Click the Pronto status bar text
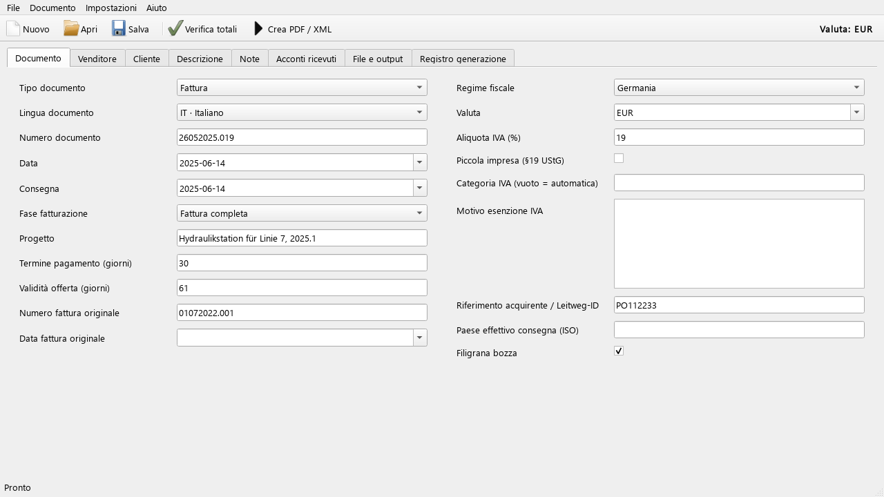 coord(17,487)
